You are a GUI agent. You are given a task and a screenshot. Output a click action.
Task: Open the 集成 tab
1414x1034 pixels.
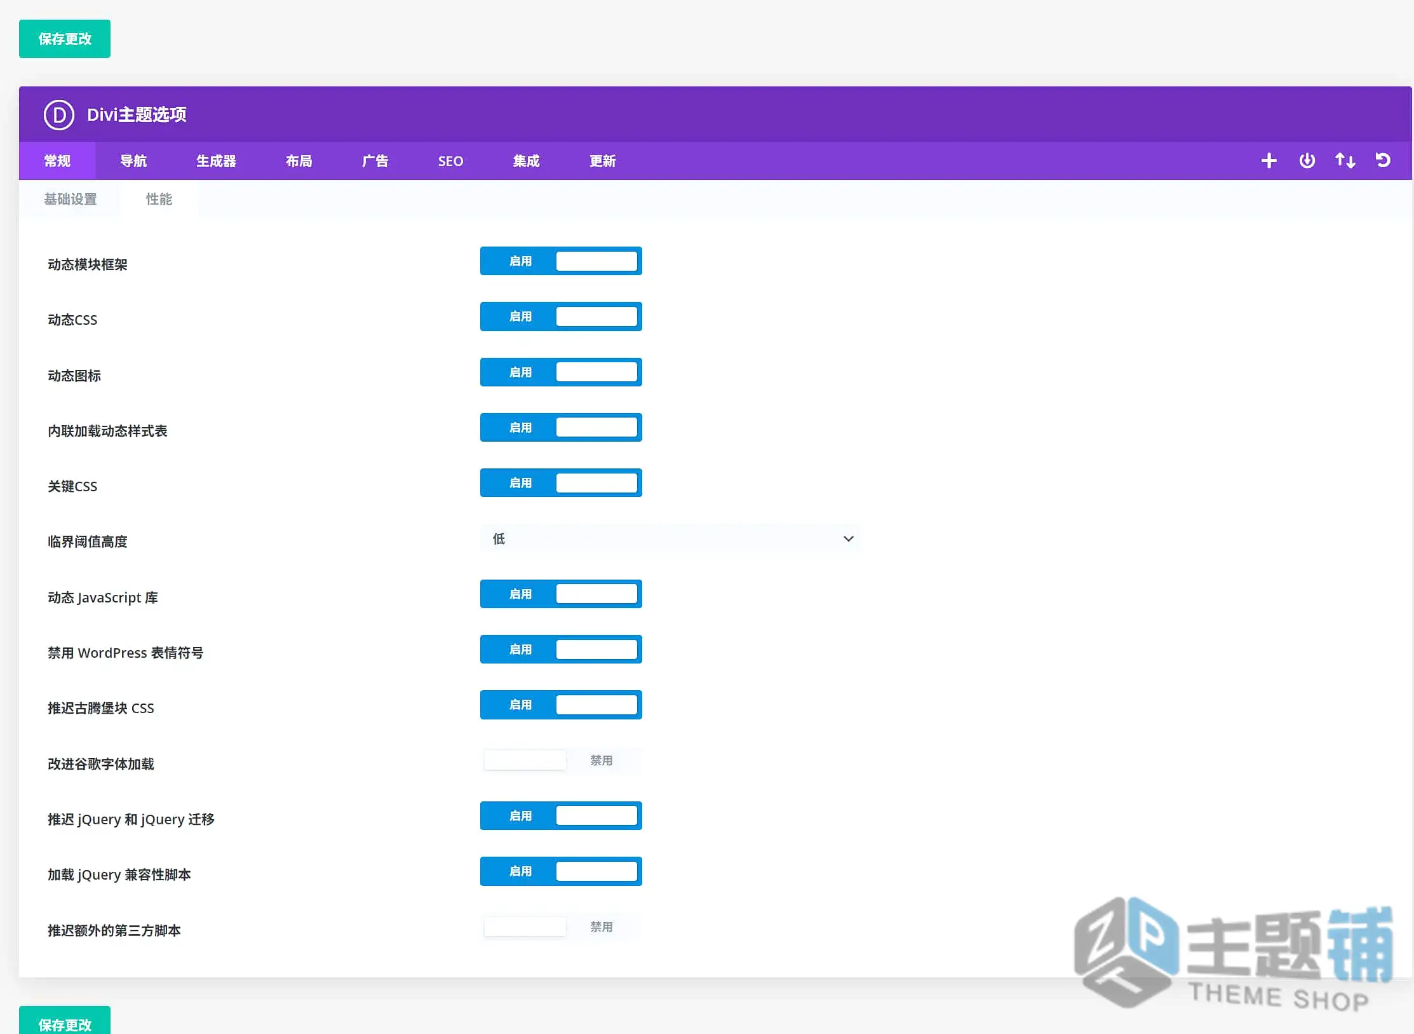tap(527, 161)
